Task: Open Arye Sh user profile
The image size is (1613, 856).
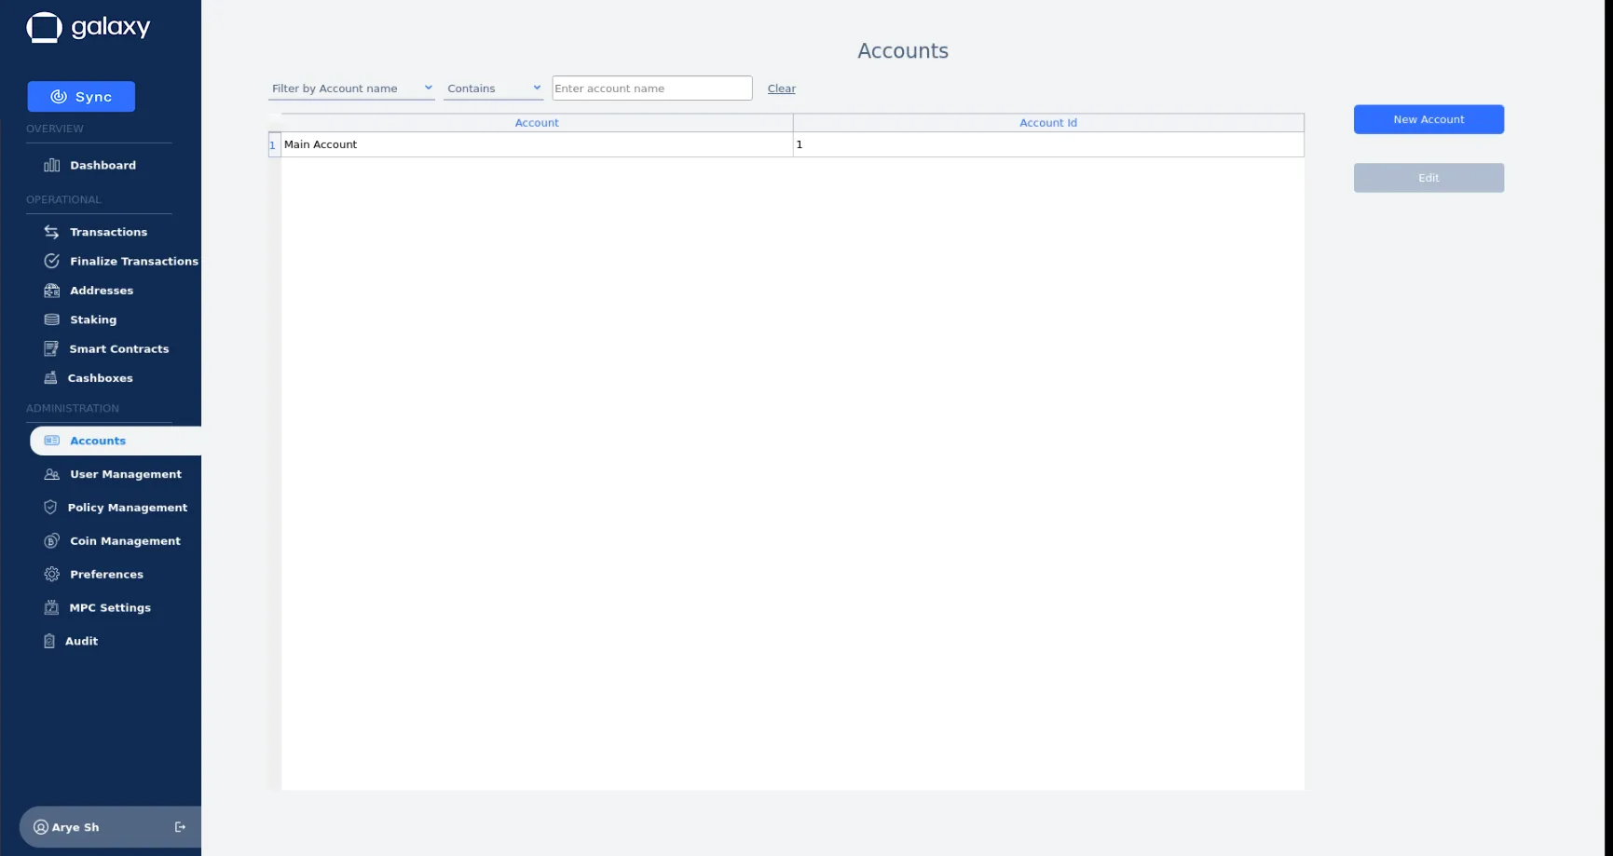Action: 75,827
